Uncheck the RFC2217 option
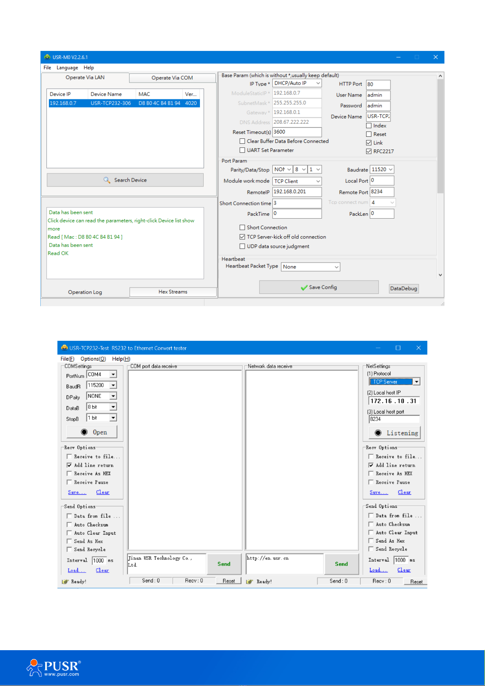This screenshot has height=686, width=485. point(369,151)
